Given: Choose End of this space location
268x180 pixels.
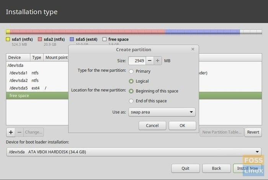Looking at the screenshot, I should (131, 101).
